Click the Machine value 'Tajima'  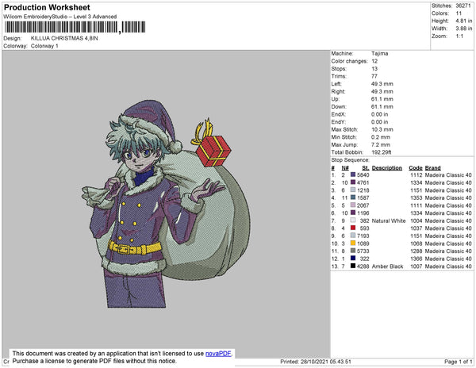click(379, 53)
